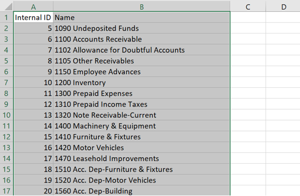
Task: Select row 7 header
Action: (x=6, y=82)
